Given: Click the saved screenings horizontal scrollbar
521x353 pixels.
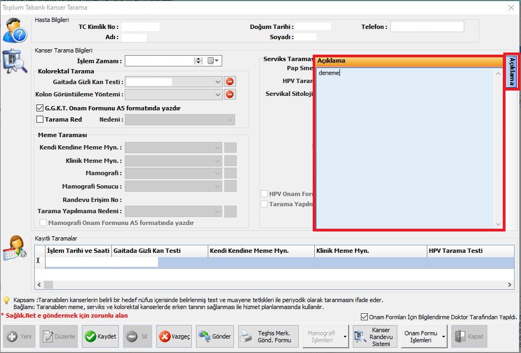Looking at the screenshot, I should click(x=268, y=285).
